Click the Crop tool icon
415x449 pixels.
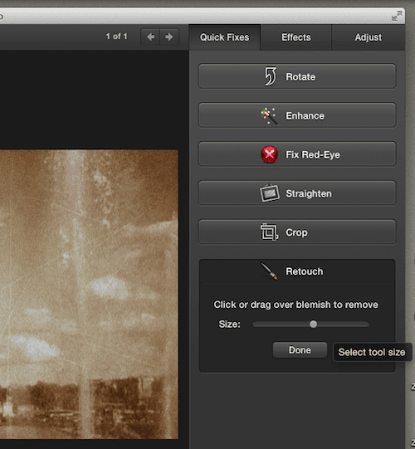269,232
